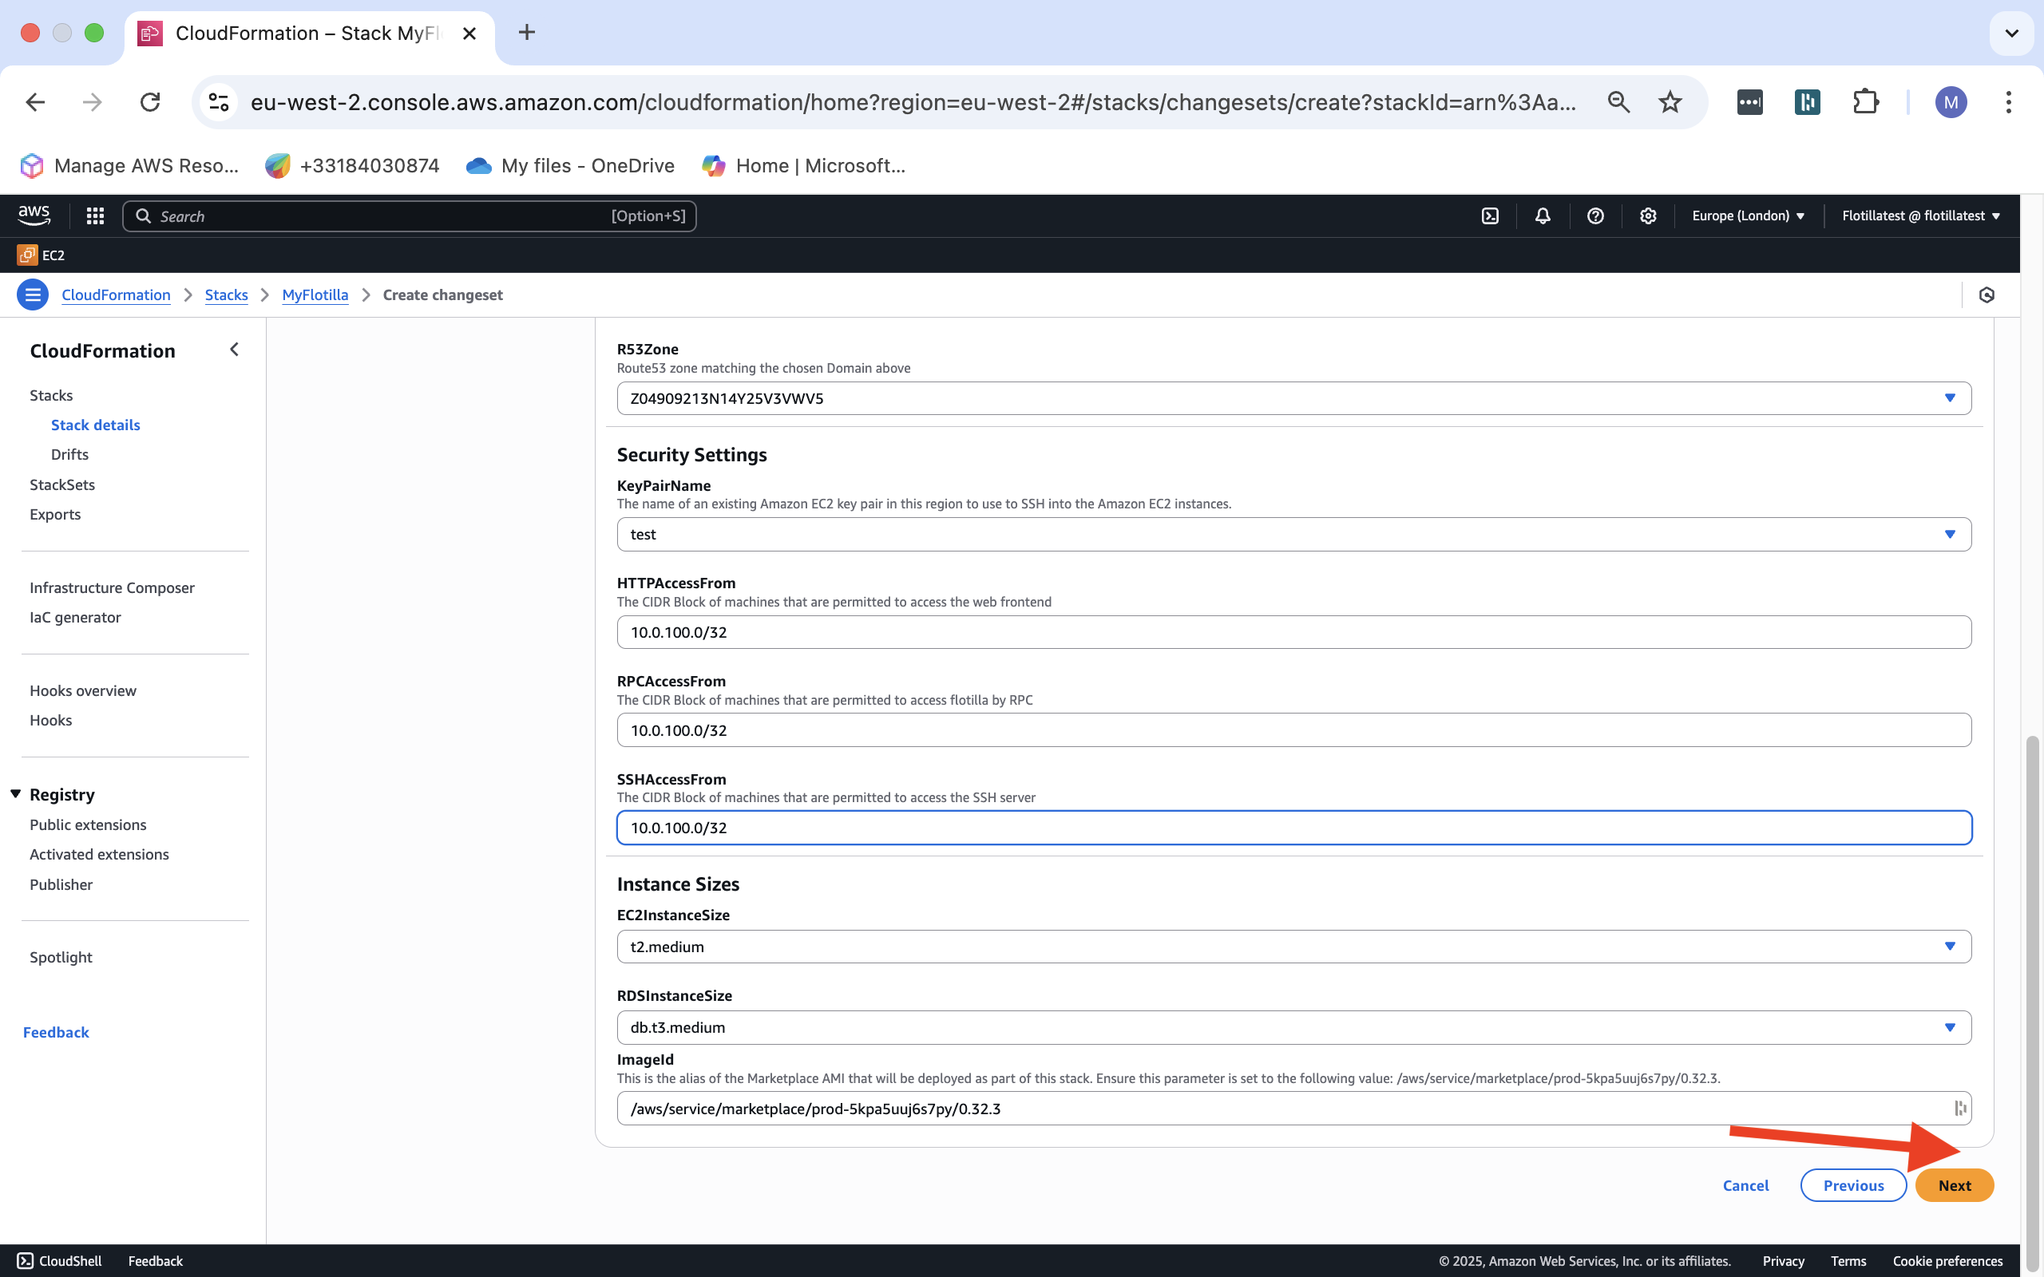Collapse the CloudFormation side navigation panel

235,350
